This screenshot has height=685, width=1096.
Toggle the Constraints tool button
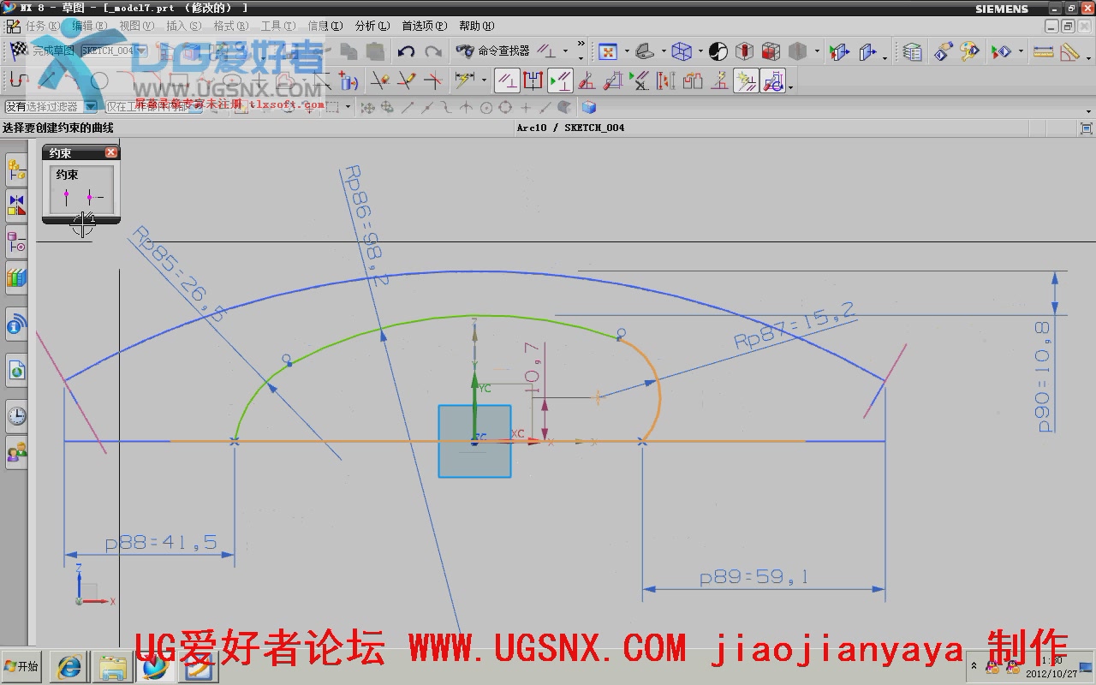tap(507, 81)
